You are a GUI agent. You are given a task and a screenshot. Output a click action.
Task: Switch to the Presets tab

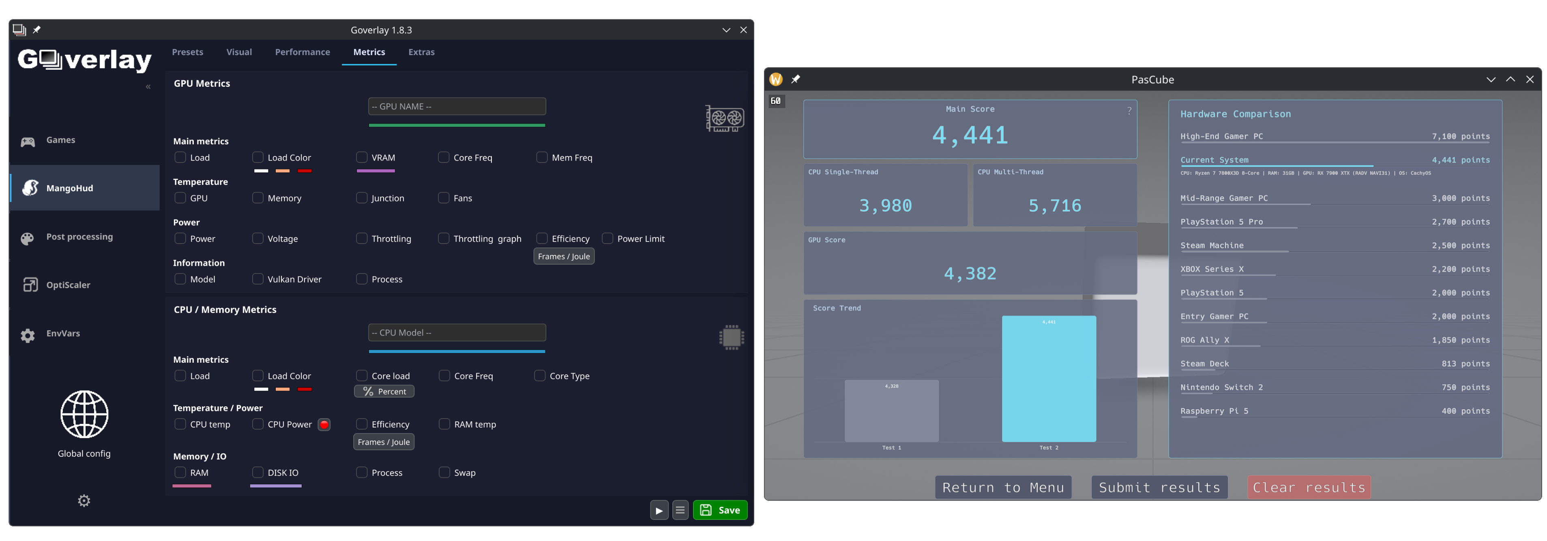point(187,52)
